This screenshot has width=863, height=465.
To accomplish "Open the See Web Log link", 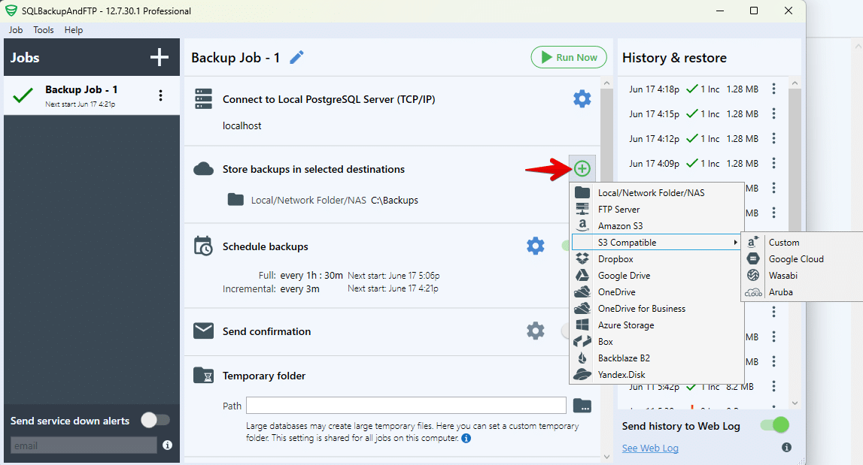I will (x=650, y=448).
